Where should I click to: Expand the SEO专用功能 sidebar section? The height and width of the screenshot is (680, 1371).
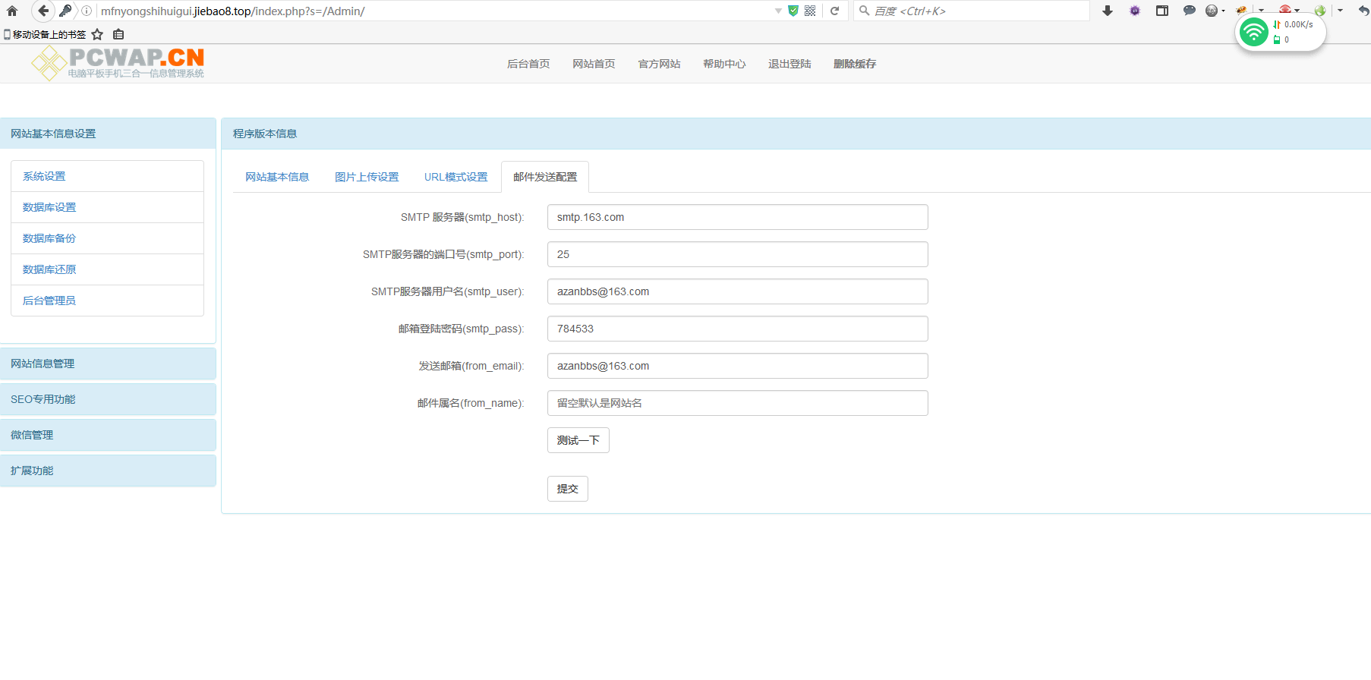point(108,399)
